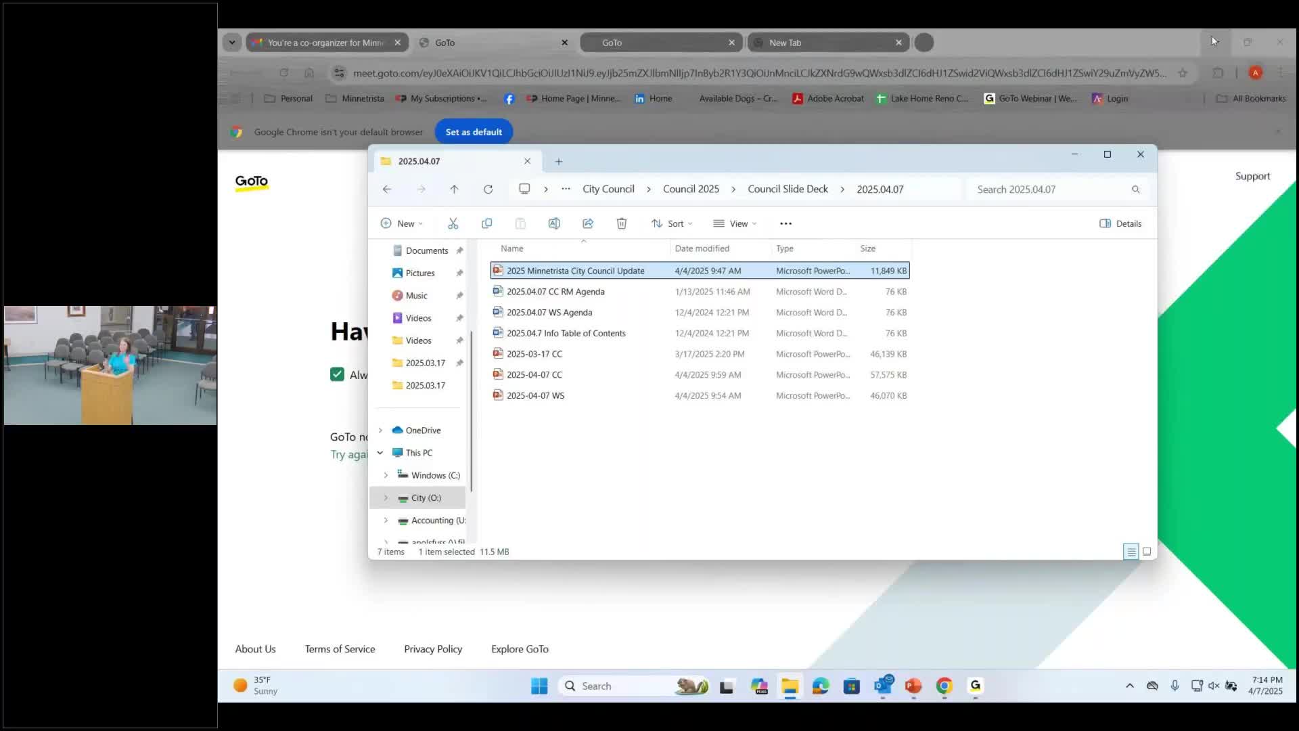Click the Delete trash can icon

click(621, 223)
